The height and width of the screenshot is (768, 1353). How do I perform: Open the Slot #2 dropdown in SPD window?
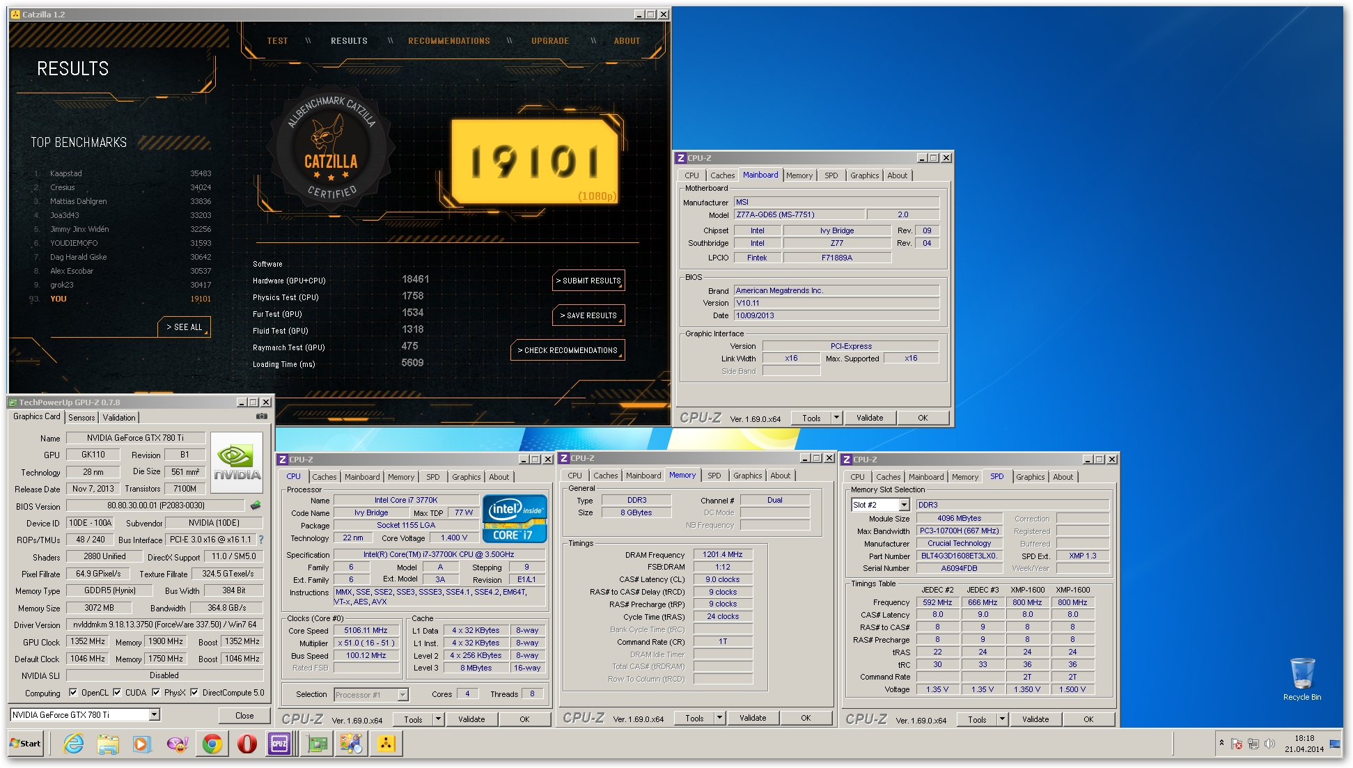tap(904, 505)
